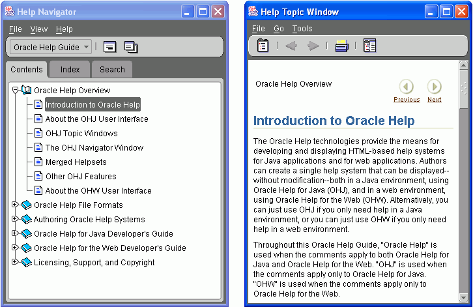Maximize the Help Topic Window
This screenshot has height=307, width=473.
(x=446, y=12)
